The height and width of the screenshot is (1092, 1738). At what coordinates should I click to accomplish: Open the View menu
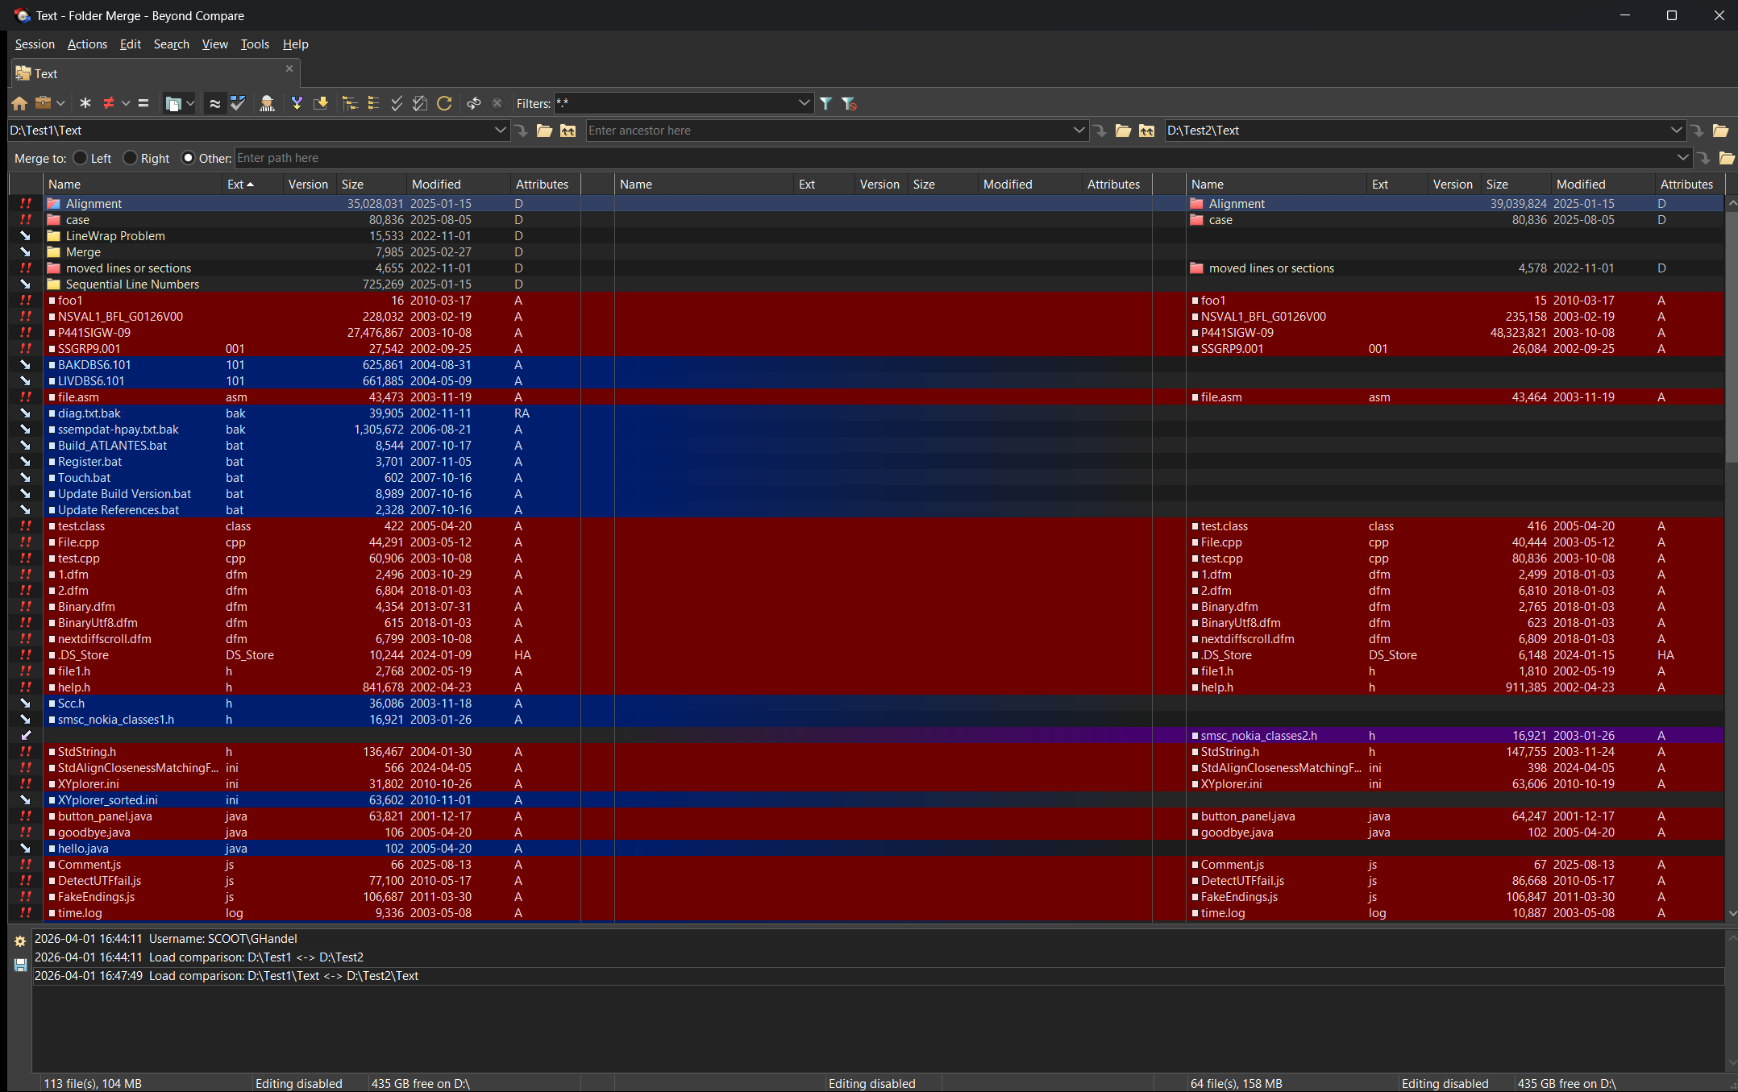[x=214, y=44]
